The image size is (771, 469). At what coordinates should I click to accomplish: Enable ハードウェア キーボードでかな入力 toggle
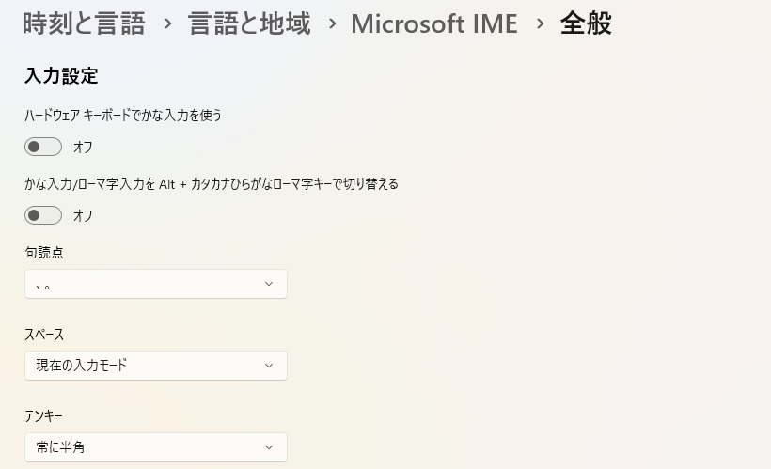click(43, 147)
